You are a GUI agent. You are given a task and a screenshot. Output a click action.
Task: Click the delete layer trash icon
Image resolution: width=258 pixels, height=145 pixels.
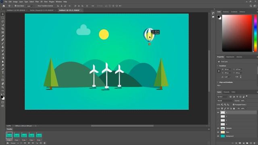pos(254,143)
